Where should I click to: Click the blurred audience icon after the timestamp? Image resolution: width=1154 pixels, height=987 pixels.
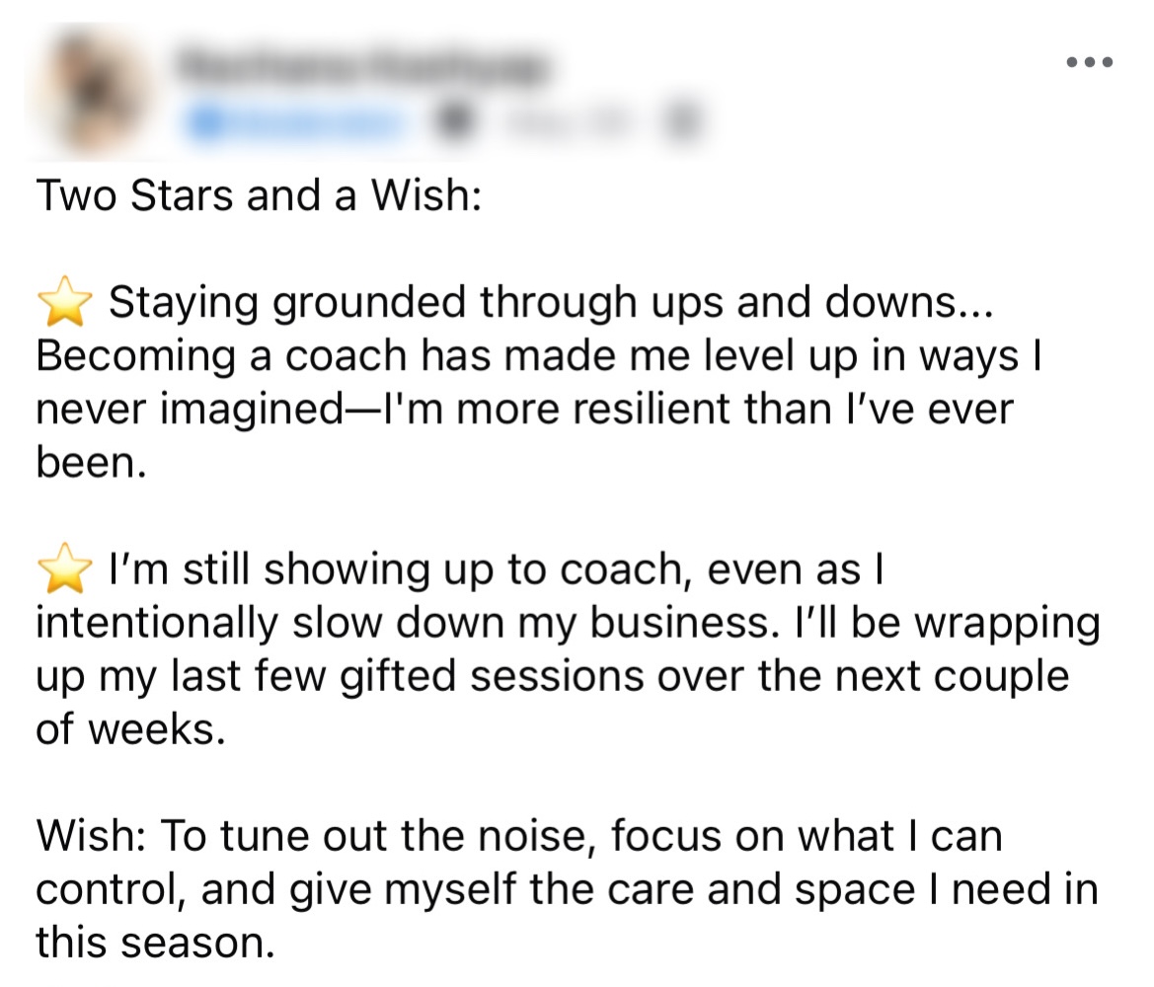682,122
